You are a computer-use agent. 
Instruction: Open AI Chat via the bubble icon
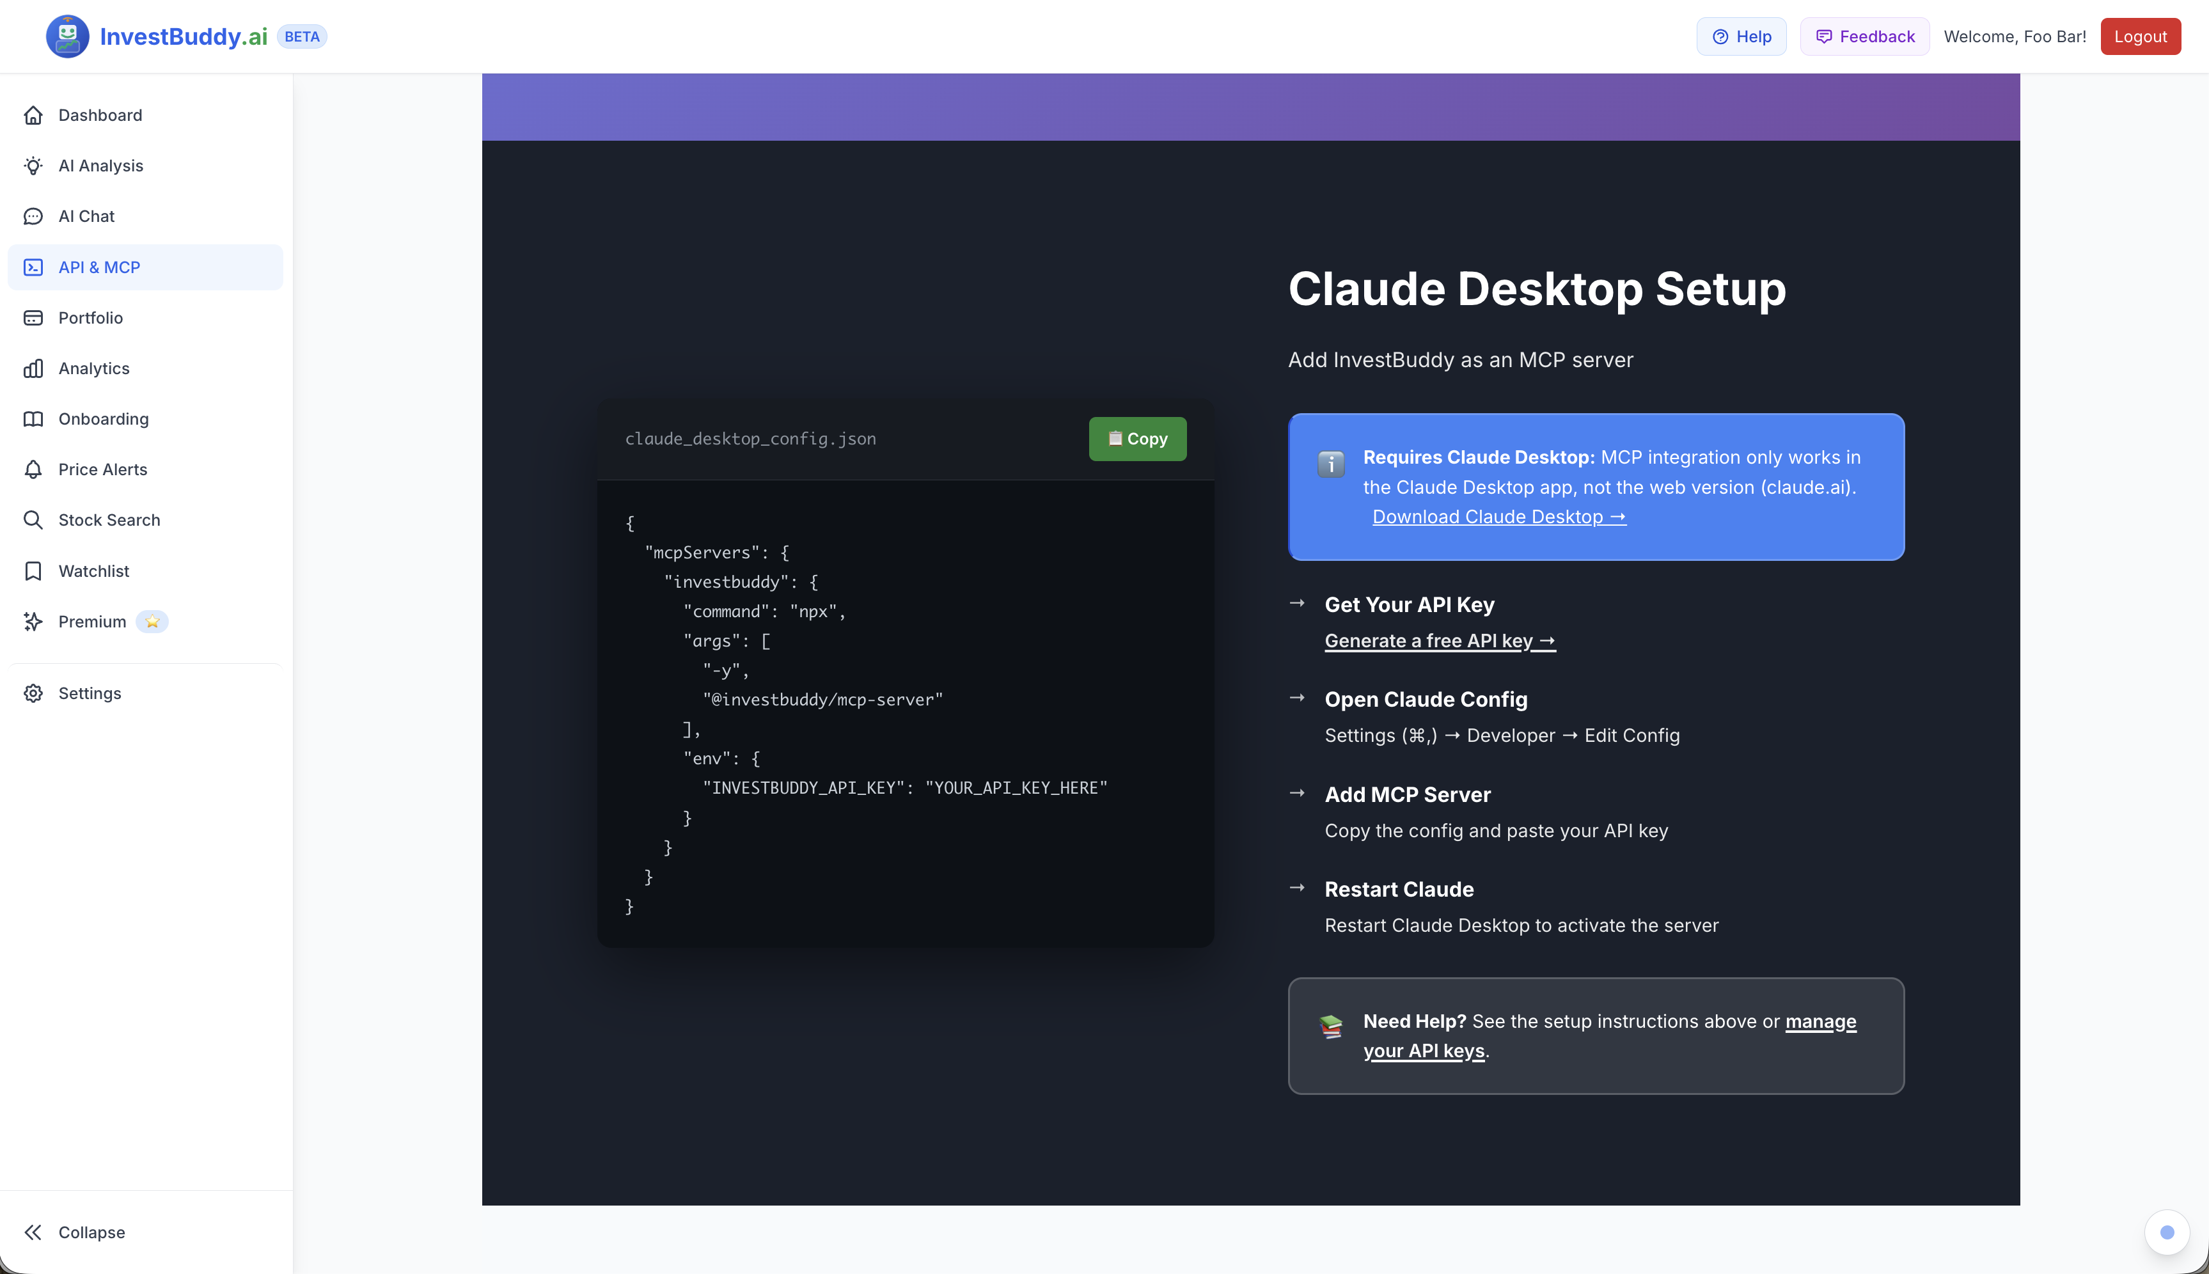(x=33, y=216)
